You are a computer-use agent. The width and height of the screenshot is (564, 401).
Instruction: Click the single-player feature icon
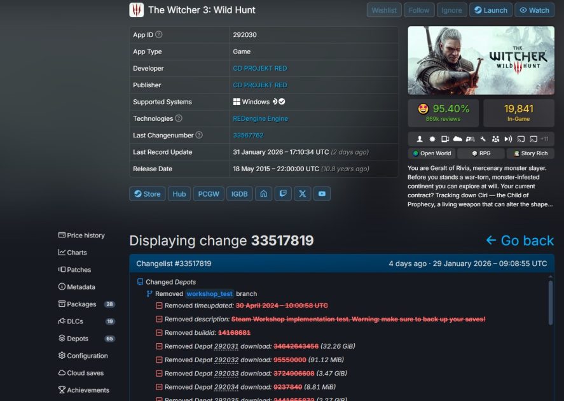tap(419, 138)
